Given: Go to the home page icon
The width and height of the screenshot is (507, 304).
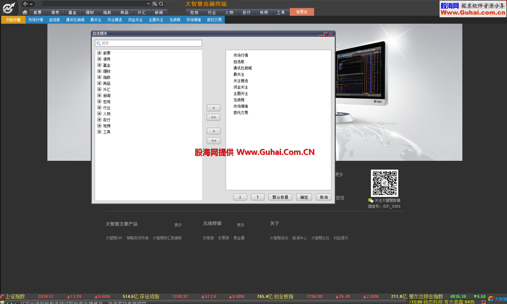Looking at the screenshot, I should pyautogui.click(x=25, y=12).
